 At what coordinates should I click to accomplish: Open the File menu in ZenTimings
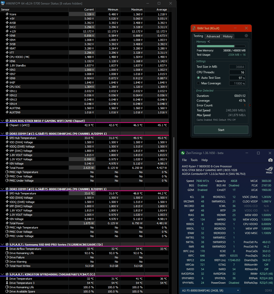click(x=184, y=160)
